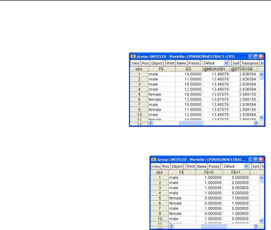
Task: Minimize the upper Group window
Action: coord(251,56)
